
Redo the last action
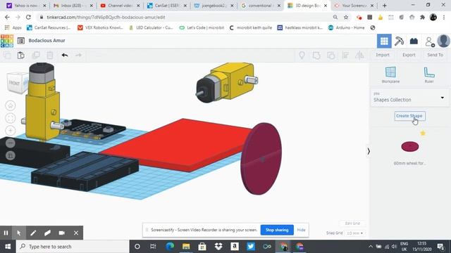[78, 55]
